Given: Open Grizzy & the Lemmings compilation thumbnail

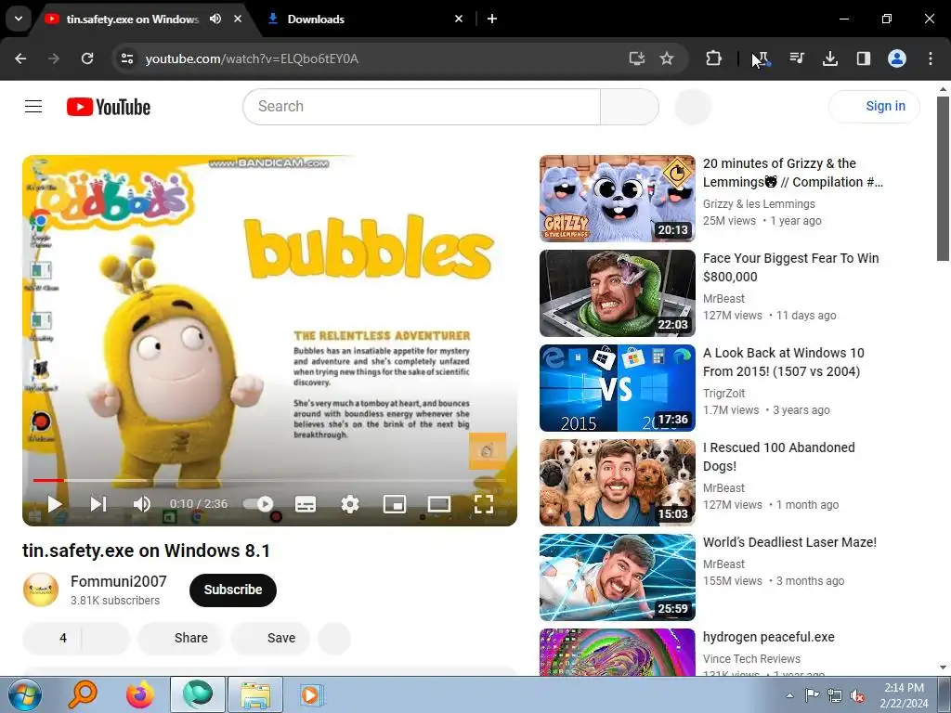Looking at the screenshot, I should coord(618,199).
